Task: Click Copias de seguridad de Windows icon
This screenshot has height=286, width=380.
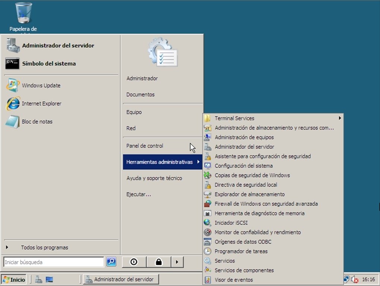Action: pyautogui.click(x=208, y=175)
